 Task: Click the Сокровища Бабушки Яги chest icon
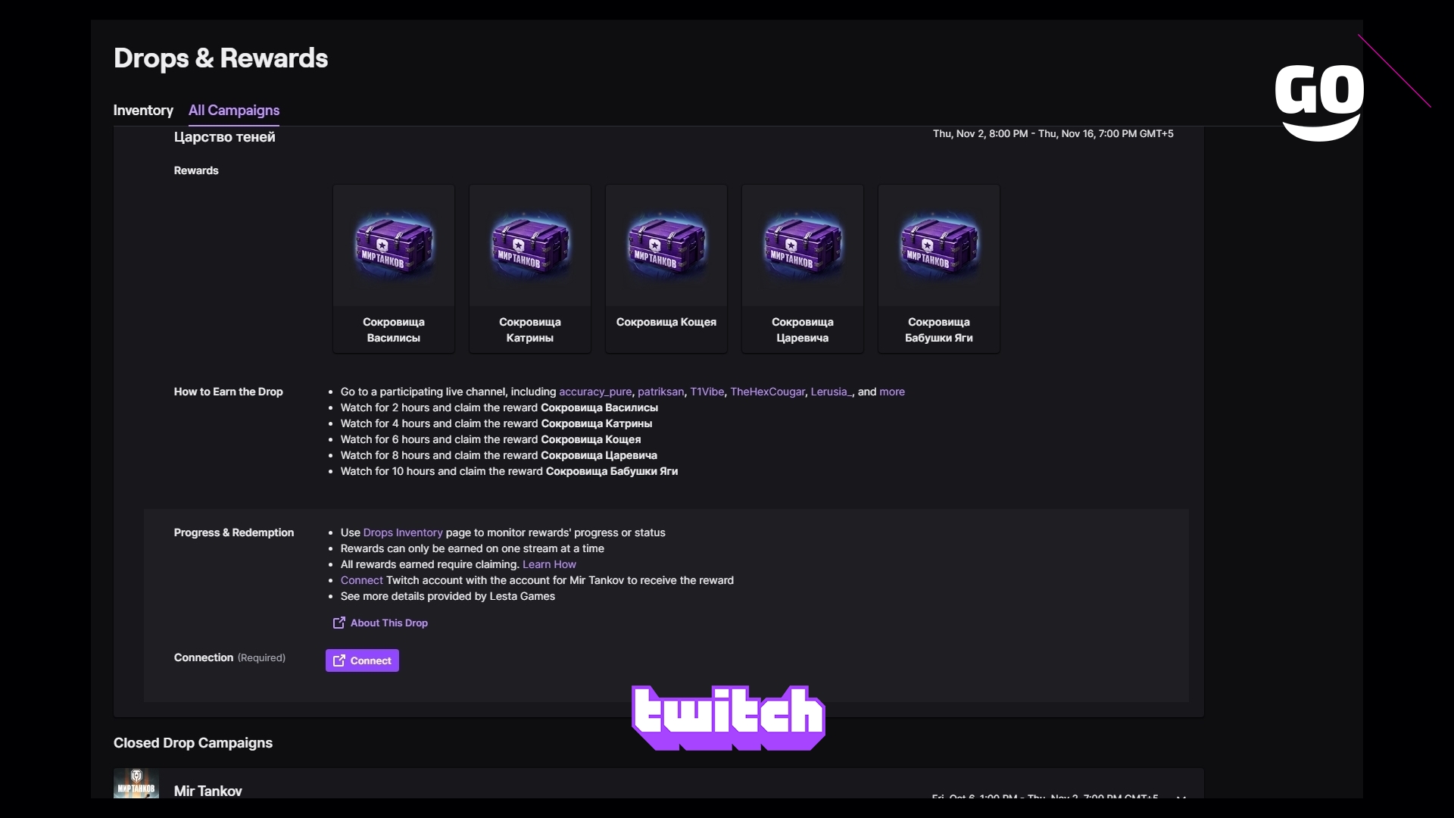coord(939,245)
